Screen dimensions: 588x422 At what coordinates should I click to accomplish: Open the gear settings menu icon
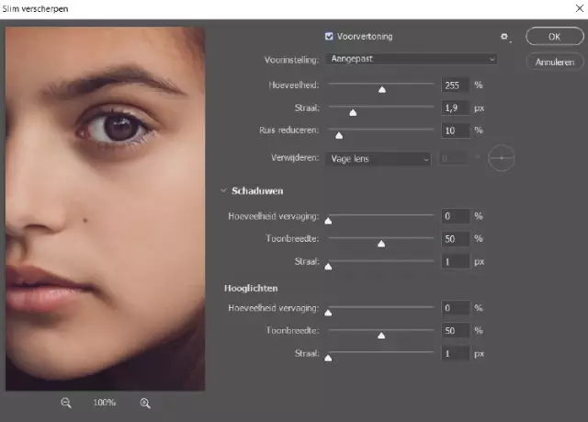click(503, 37)
